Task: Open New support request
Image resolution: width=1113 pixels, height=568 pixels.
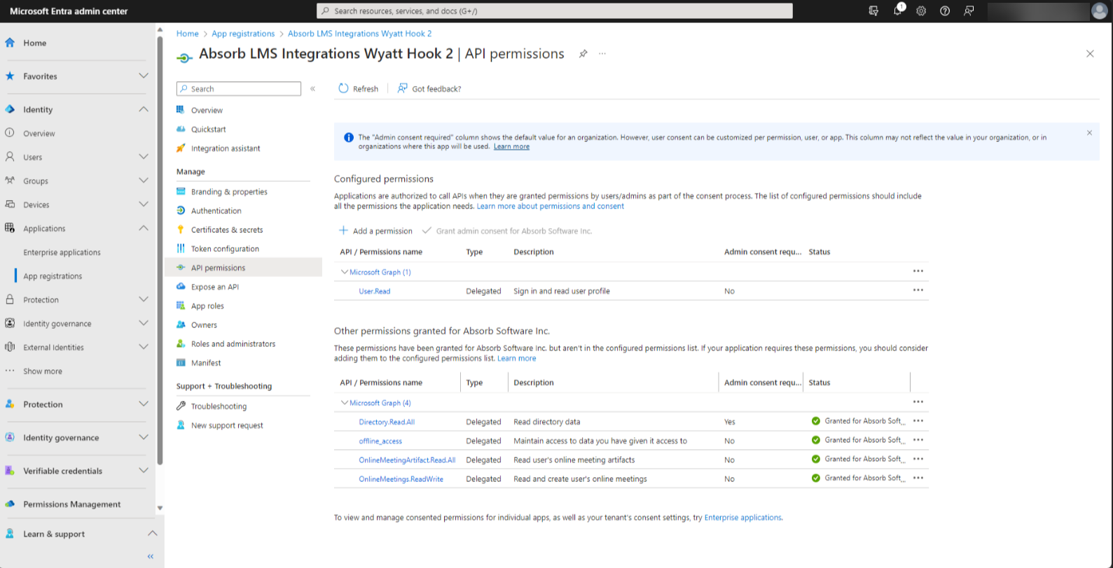Action: [x=227, y=425]
